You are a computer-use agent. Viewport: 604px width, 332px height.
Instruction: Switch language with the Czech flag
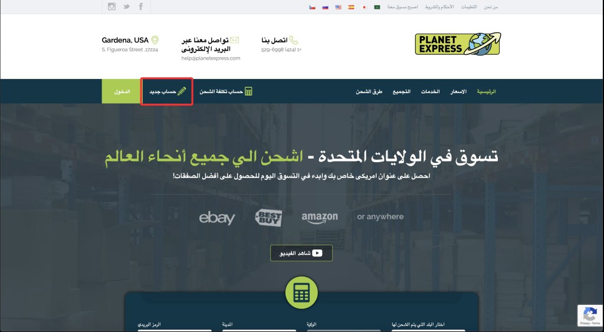tap(313, 7)
